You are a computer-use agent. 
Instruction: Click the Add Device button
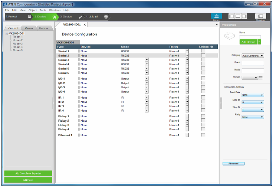[248, 42]
